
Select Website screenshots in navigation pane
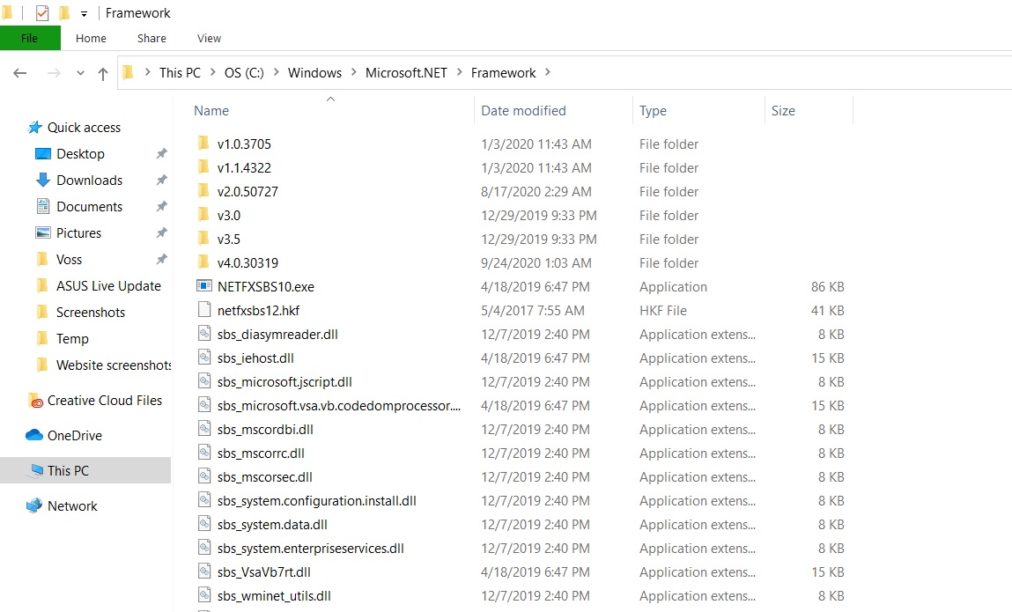[x=114, y=366]
